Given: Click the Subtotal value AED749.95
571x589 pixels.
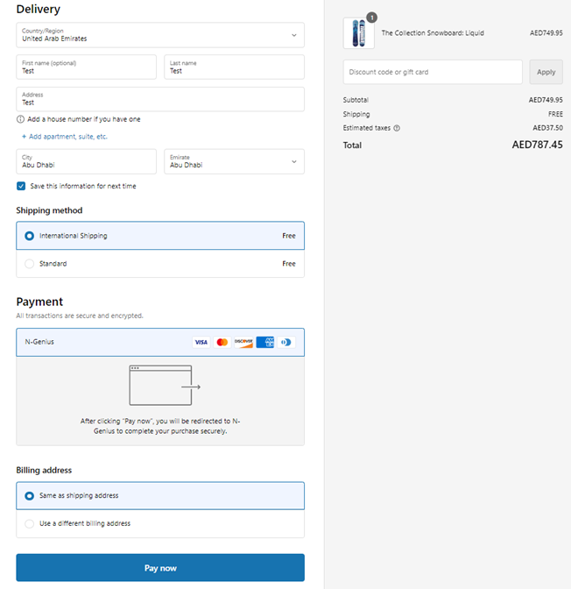Looking at the screenshot, I should point(546,100).
